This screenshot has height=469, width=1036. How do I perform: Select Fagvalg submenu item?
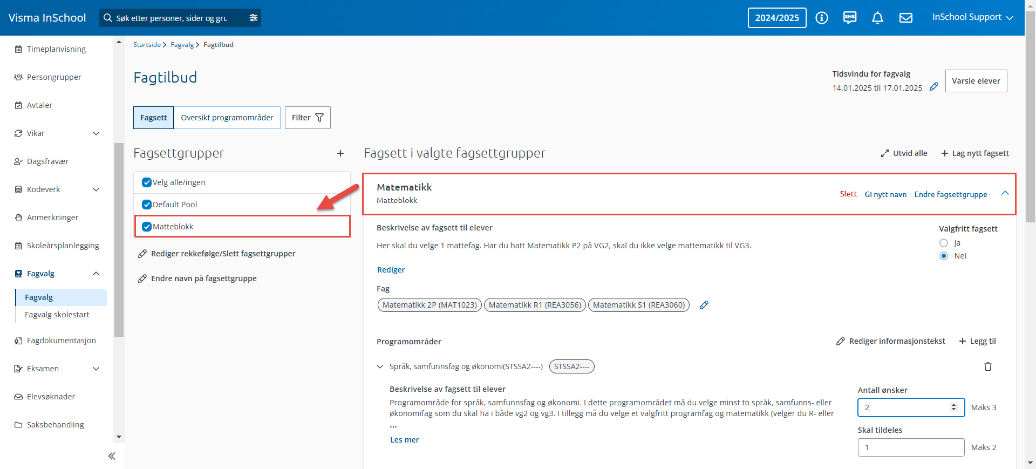pyautogui.click(x=61, y=297)
